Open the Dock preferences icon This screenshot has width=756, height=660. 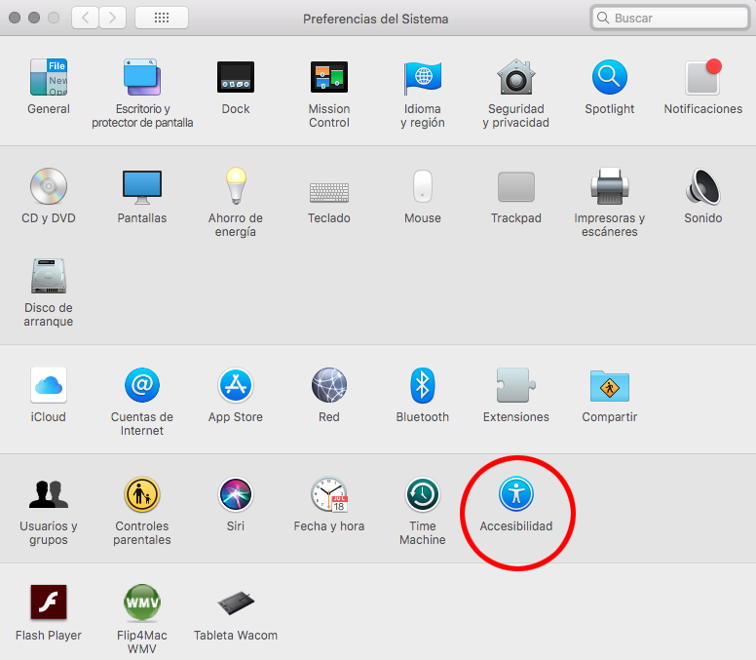[236, 77]
